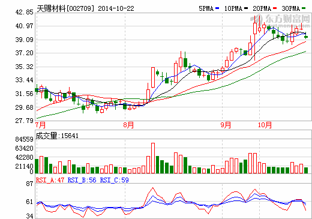Click the blue line marker beside 5PMA

coord(217,8)
